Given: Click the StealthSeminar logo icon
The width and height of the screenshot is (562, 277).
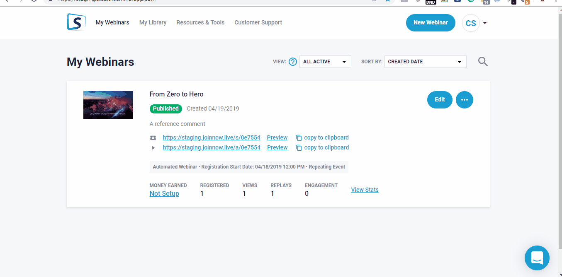Looking at the screenshot, I should pos(76,22).
